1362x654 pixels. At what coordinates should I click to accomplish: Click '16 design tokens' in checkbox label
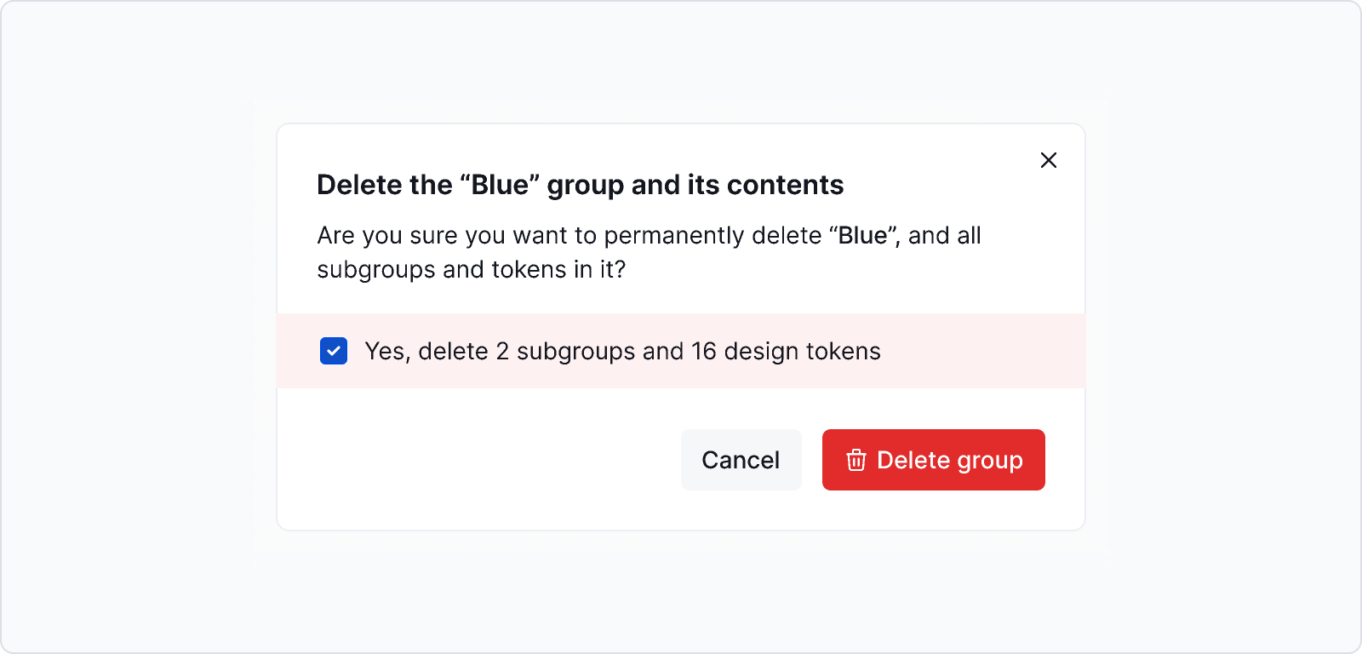786,351
